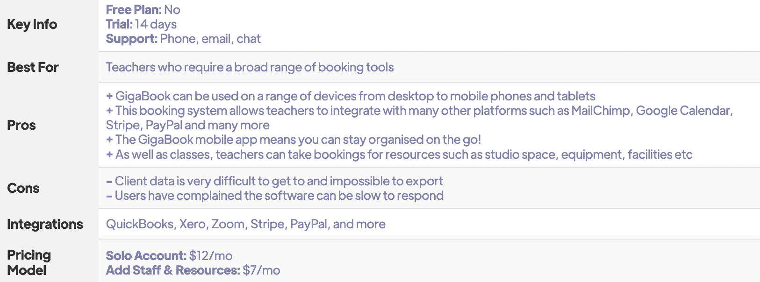Select the line mentioning MailChimp and Google Calendar
The width and height of the screenshot is (760, 282).
point(419,111)
